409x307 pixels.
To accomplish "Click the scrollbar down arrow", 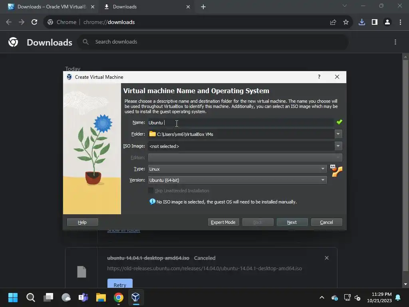I will coord(405,284).
